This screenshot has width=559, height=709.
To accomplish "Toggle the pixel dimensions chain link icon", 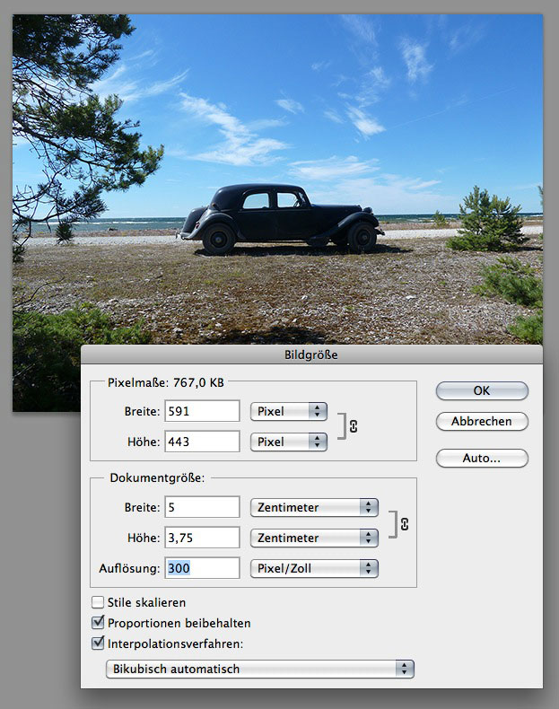I will (x=354, y=426).
